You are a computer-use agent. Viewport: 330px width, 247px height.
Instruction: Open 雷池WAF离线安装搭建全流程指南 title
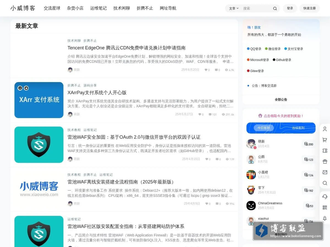point(121,182)
